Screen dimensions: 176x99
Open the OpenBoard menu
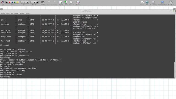coord(171,3)
